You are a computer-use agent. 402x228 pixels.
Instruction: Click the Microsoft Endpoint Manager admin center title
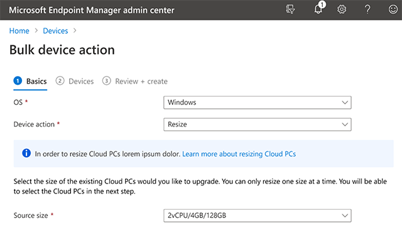point(92,10)
